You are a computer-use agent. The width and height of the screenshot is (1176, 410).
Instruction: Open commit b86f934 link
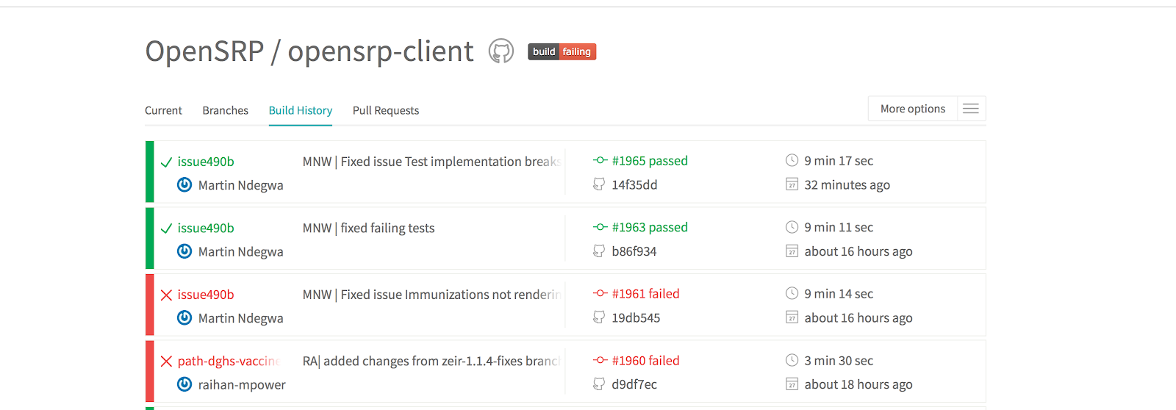[634, 251]
